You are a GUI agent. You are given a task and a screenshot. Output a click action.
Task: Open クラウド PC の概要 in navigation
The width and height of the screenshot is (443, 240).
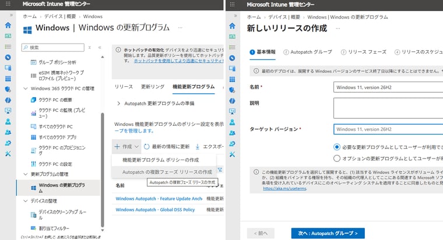55,100
